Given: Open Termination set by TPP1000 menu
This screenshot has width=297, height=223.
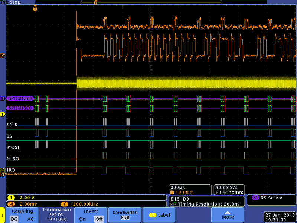Looking at the screenshot, I should click(x=56, y=214).
